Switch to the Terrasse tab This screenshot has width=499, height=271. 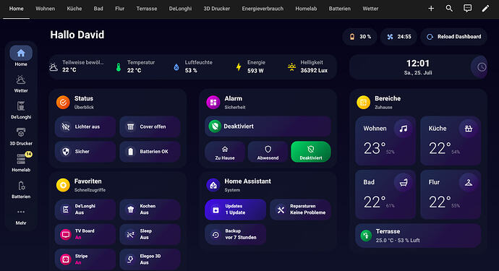coord(147,9)
